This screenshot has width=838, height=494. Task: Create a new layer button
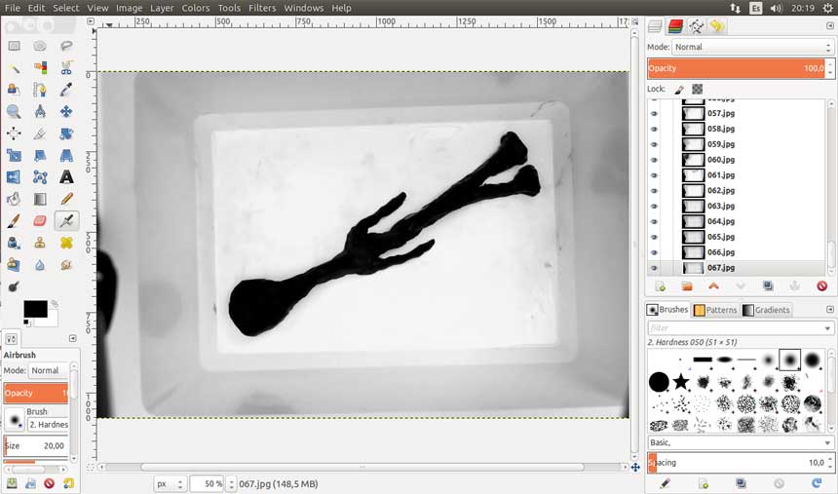[x=660, y=286]
